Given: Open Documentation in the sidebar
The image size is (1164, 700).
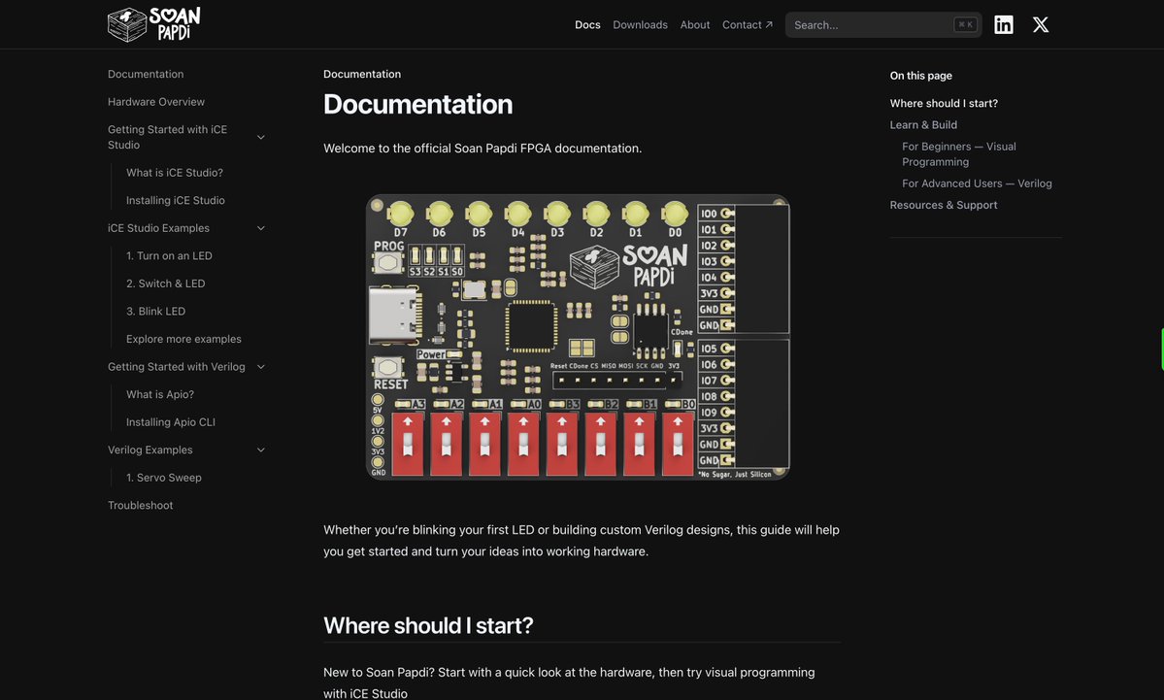Looking at the screenshot, I should [x=146, y=74].
